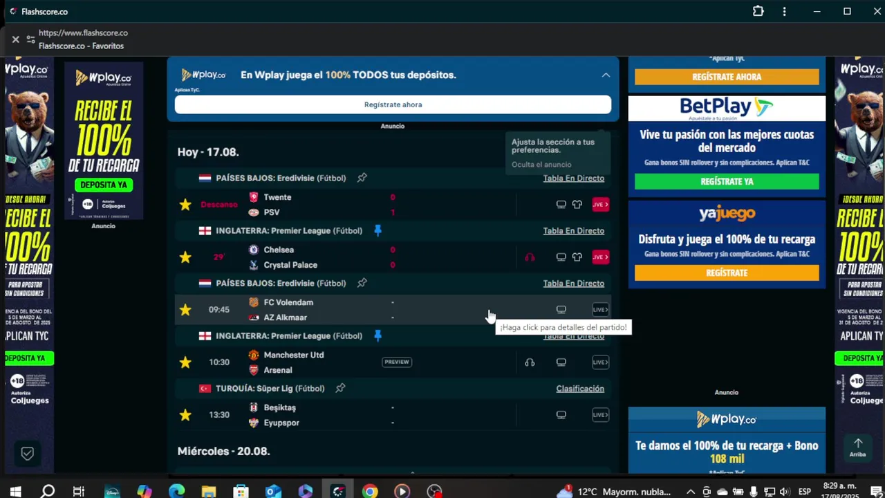Open LIVE button for Twente vs PSV
This screenshot has width=885, height=498.
[600, 205]
